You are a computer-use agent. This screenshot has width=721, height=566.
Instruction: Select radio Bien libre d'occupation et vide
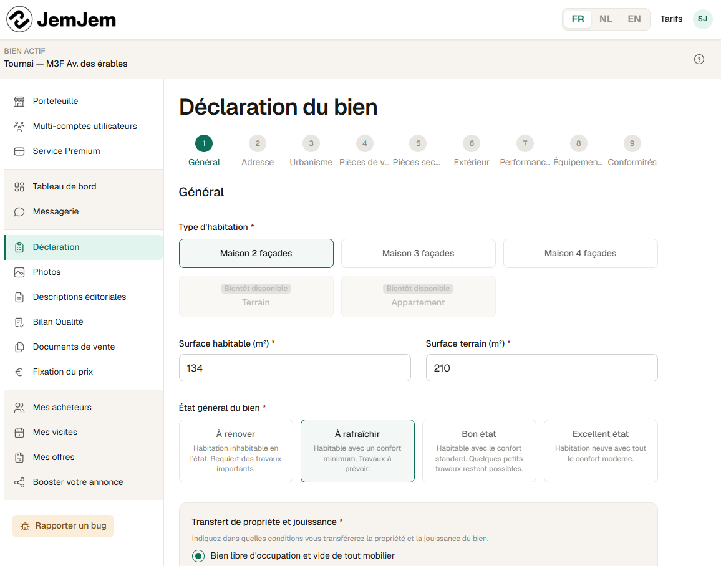click(198, 556)
